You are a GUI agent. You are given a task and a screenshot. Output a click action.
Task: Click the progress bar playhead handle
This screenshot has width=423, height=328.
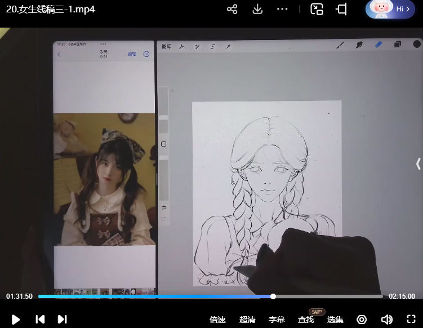click(x=273, y=296)
